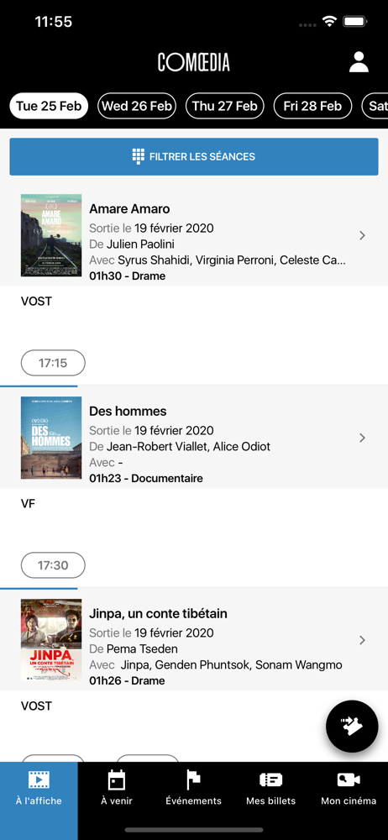This screenshot has width=388, height=840.
Task: Open the Jinpa poster thumbnail
Action: tap(51, 640)
